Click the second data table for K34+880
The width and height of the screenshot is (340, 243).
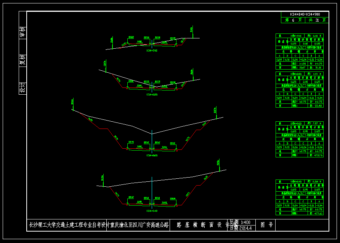(300, 89)
